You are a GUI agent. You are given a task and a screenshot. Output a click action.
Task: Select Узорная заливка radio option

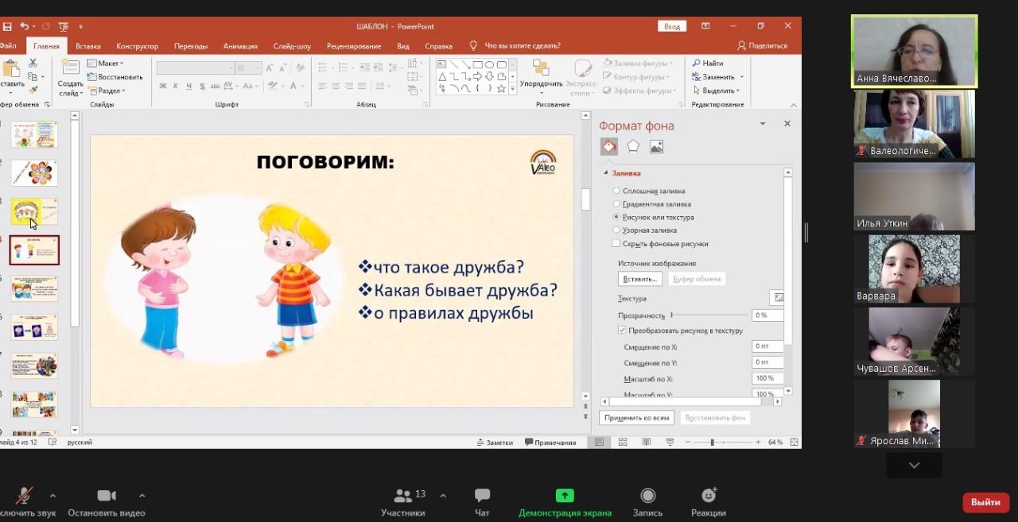tap(616, 230)
